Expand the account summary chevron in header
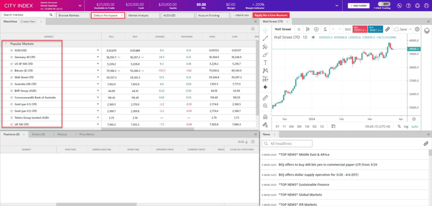 click(337, 5)
